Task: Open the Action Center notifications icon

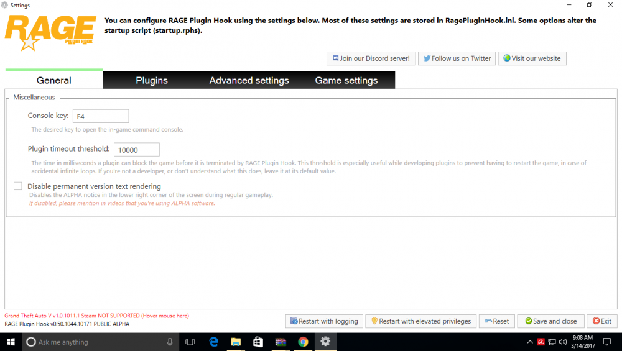Action: pyautogui.click(x=607, y=342)
